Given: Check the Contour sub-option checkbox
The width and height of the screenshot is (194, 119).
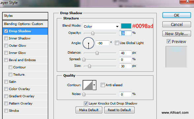Looking at the screenshot, I should (11, 67).
